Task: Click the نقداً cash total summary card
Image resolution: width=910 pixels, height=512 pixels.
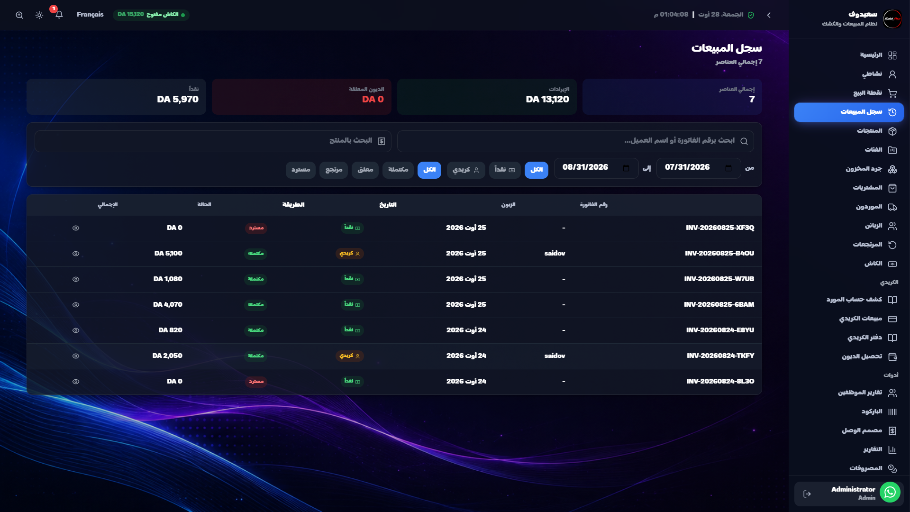Action: [116, 97]
